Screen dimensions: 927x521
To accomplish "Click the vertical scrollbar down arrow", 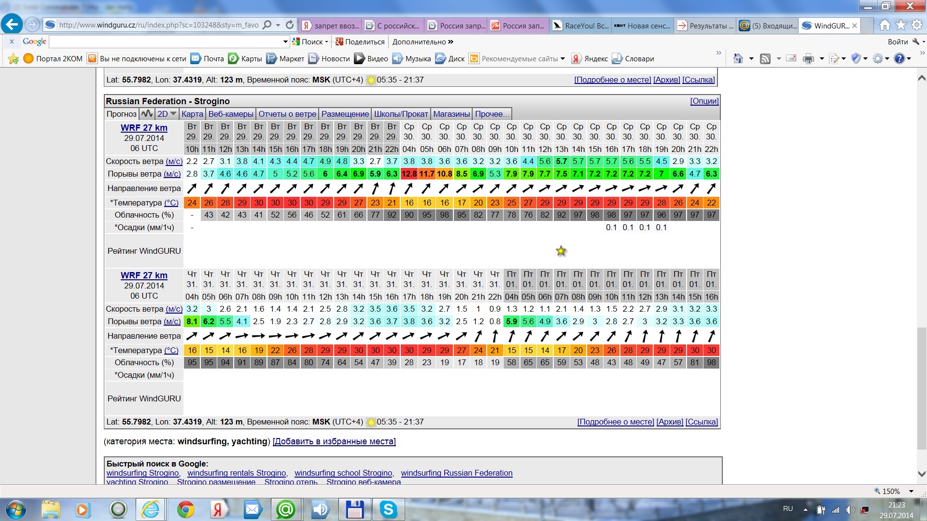I will click(x=921, y=474).
